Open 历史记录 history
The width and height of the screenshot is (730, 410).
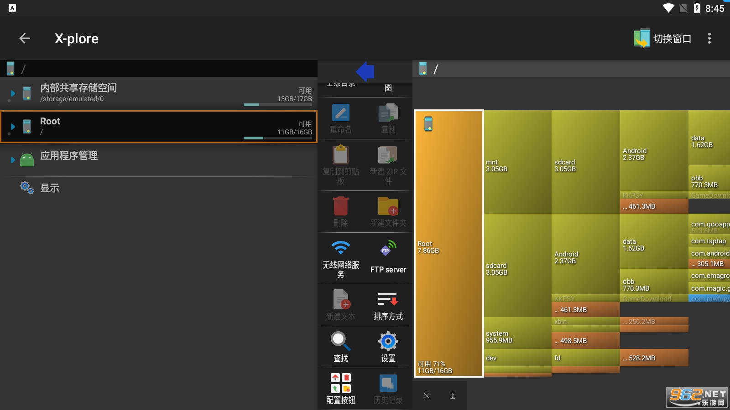388,389
